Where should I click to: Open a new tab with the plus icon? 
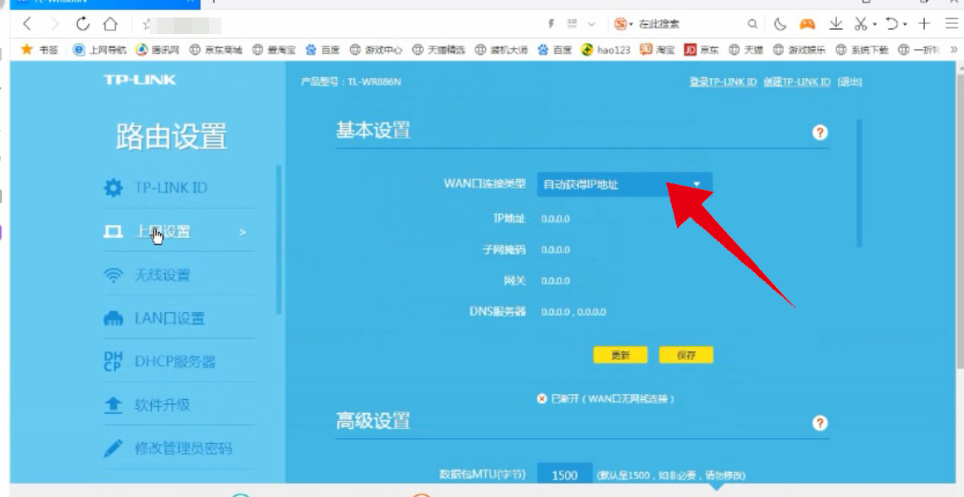click(924, 24)
